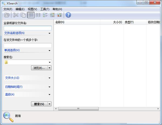Open the 文件(F) menu

8,9
